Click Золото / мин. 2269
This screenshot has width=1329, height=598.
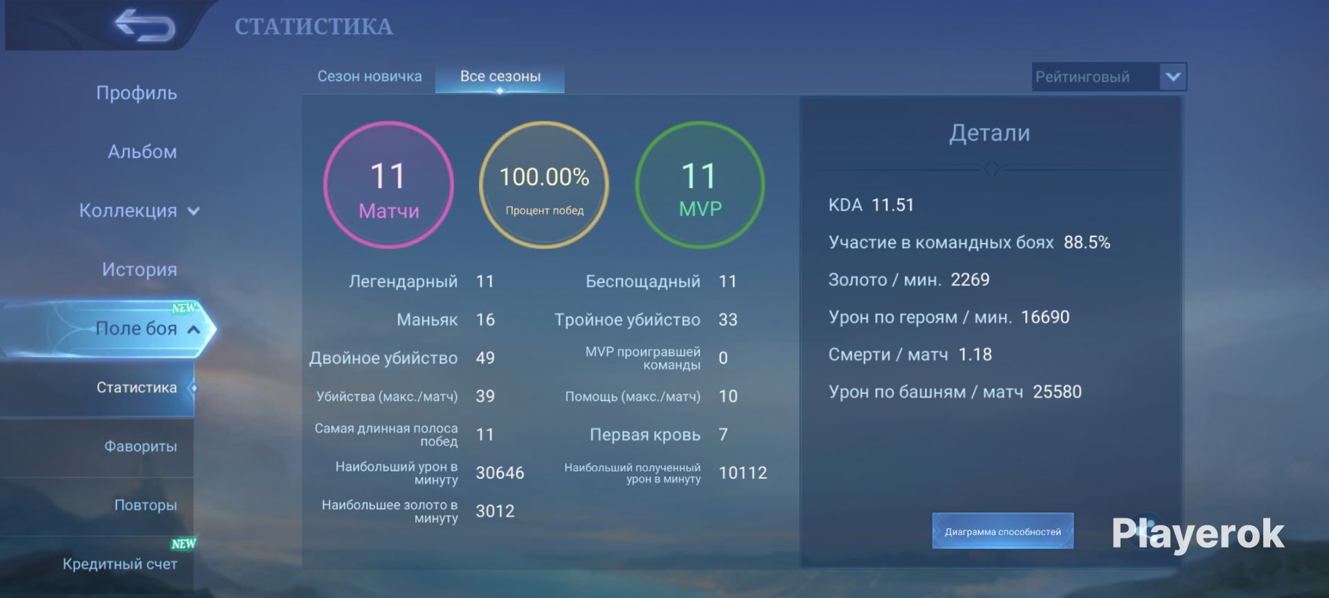click(909, 280)
